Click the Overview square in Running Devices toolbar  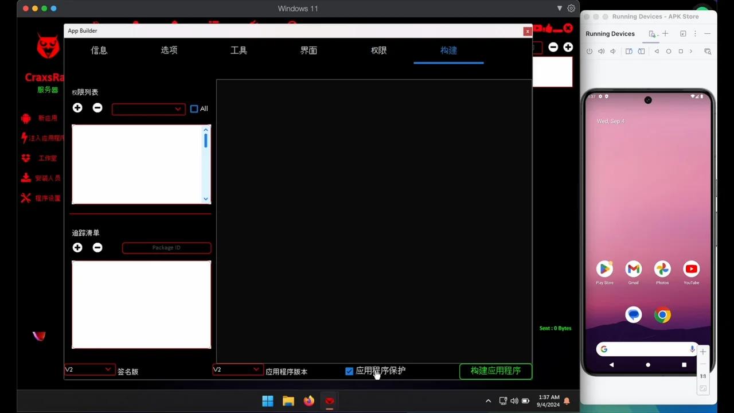[x=681, y=51]
